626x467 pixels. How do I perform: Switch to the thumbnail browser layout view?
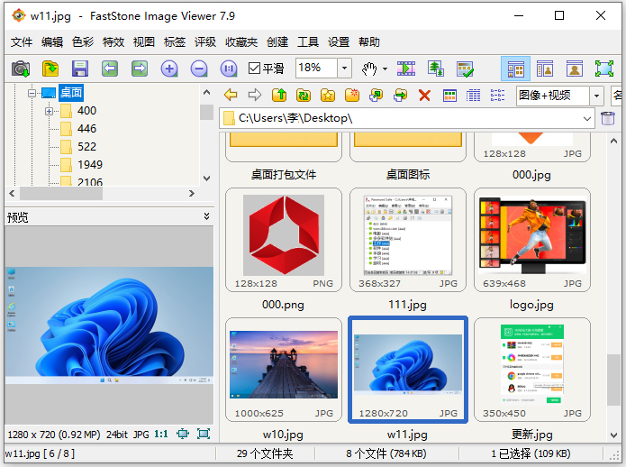(x=515, y=69)
